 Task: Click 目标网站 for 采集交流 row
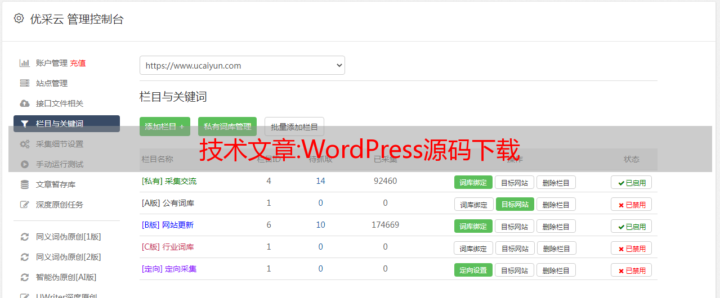click(x=515, y=182)
